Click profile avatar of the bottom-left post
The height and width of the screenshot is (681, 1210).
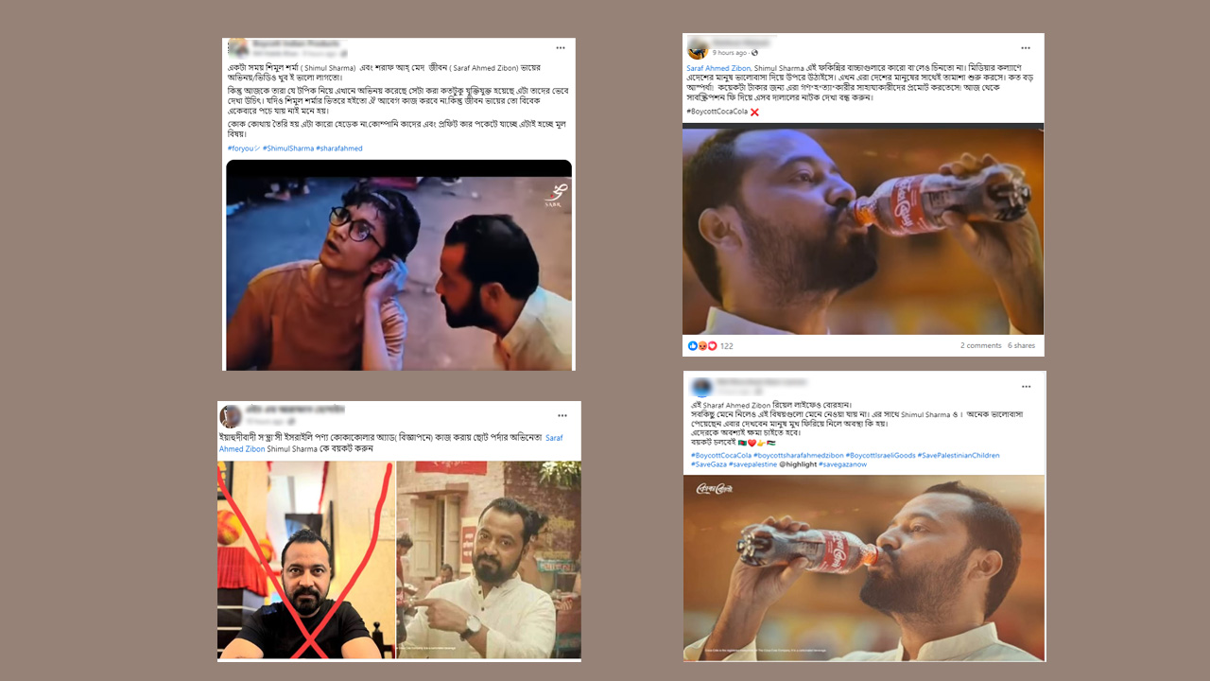[232, 416]
